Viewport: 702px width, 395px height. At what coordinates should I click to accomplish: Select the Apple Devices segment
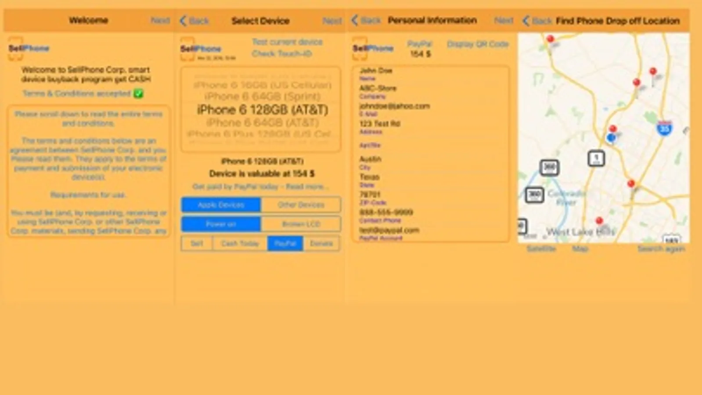(x=221, y=205)
